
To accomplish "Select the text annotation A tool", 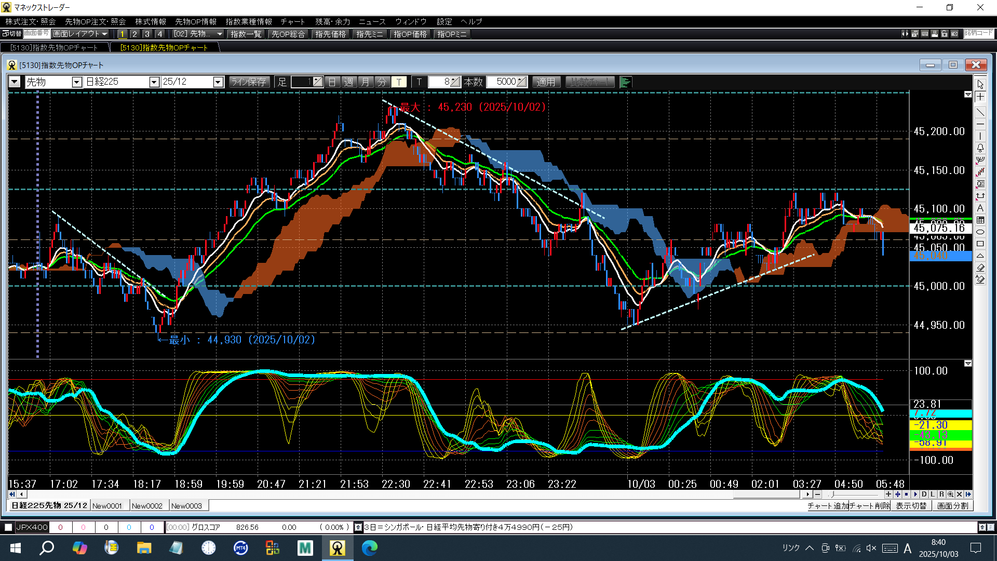I will point(980,208).
